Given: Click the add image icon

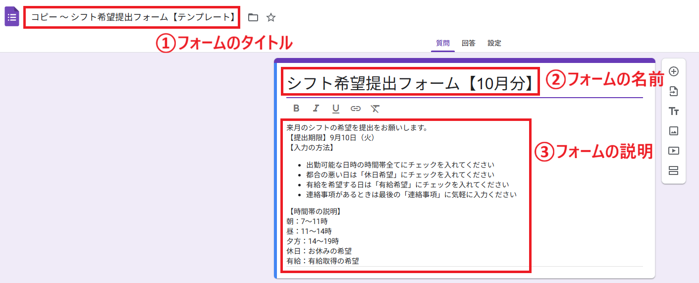Looking at the screenshot, I should (x=673, y=131).
